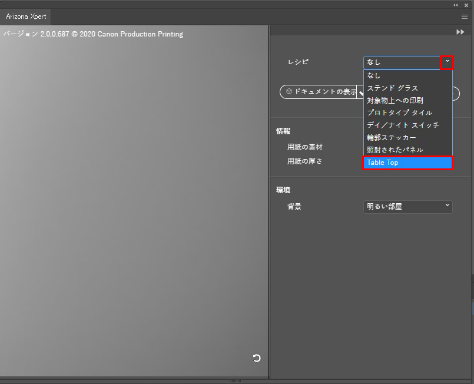Screen dimensions: 474x384
Task: Click the version 2.0.0.687 text
Action: coord(93,34)
